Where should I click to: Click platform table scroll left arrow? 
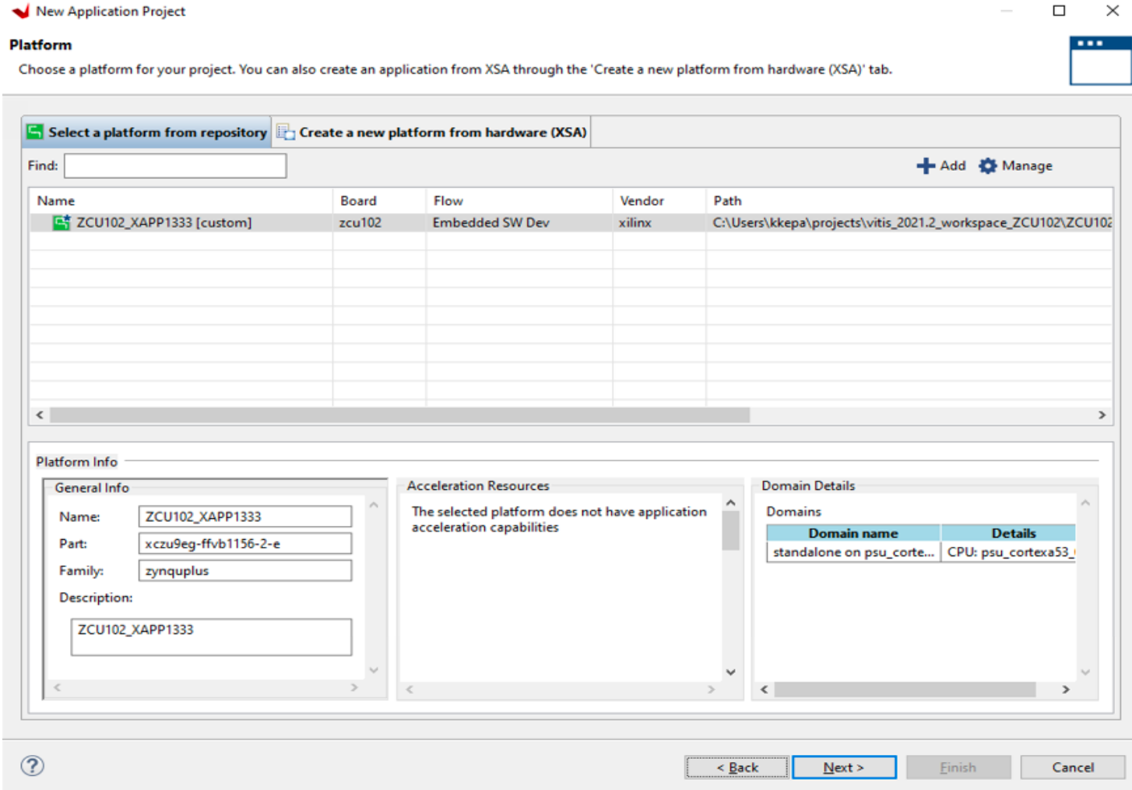(40, 415)
